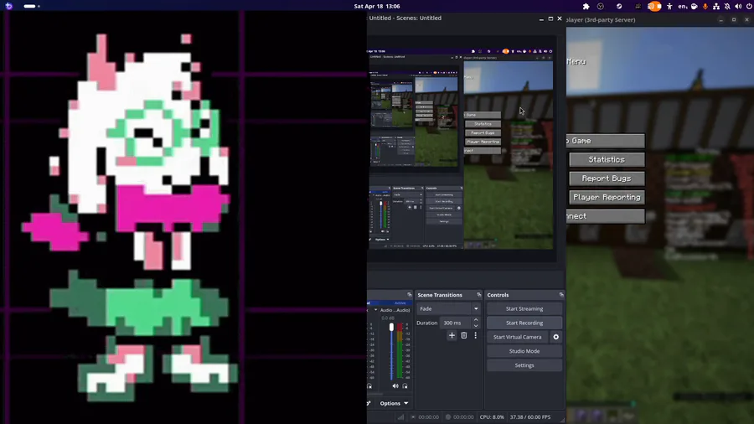
Task: Click the mixer horizontal scrollbar
Action: tap(375, 394)
